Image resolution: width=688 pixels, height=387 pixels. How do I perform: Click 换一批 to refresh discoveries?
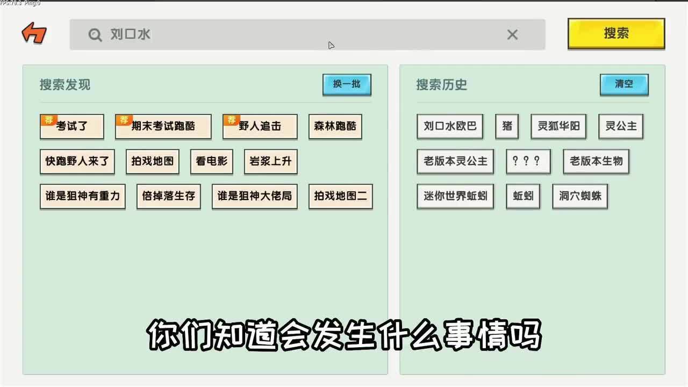[x=346, y=84]
